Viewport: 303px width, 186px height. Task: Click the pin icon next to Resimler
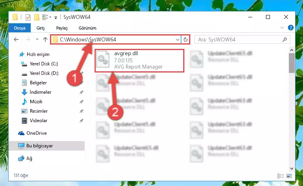click(x=81, y=111)
